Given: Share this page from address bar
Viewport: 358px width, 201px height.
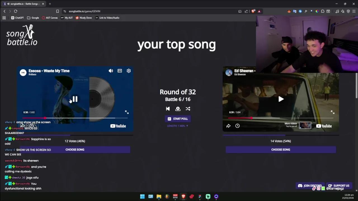Looking at the screenshot, I should pyautogui.click(x=246, y=11).
